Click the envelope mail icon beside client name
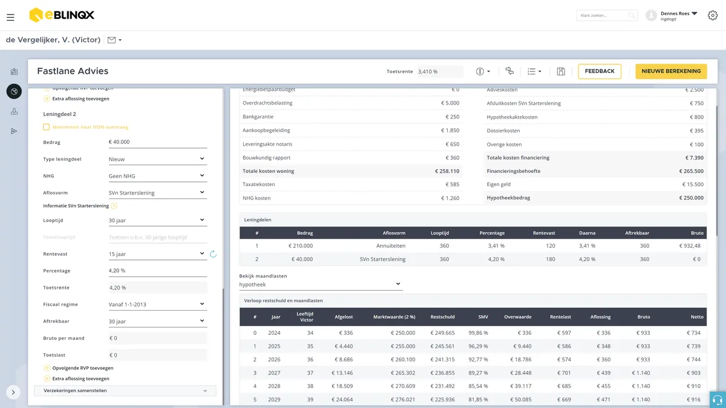 [111, 40]
